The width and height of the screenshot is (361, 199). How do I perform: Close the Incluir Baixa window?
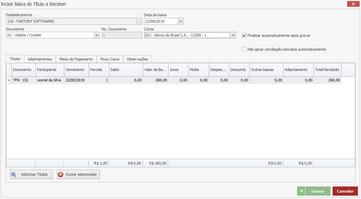[353, 4]
